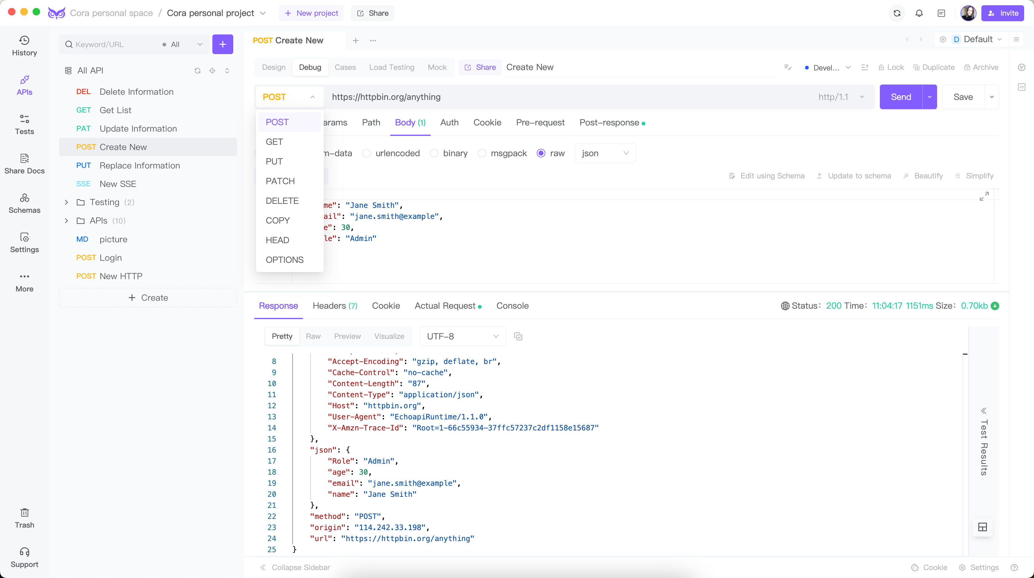Expand or collapse all API tree items
The height and width of the screenshot is (578, 1034).
click(227, 71)
